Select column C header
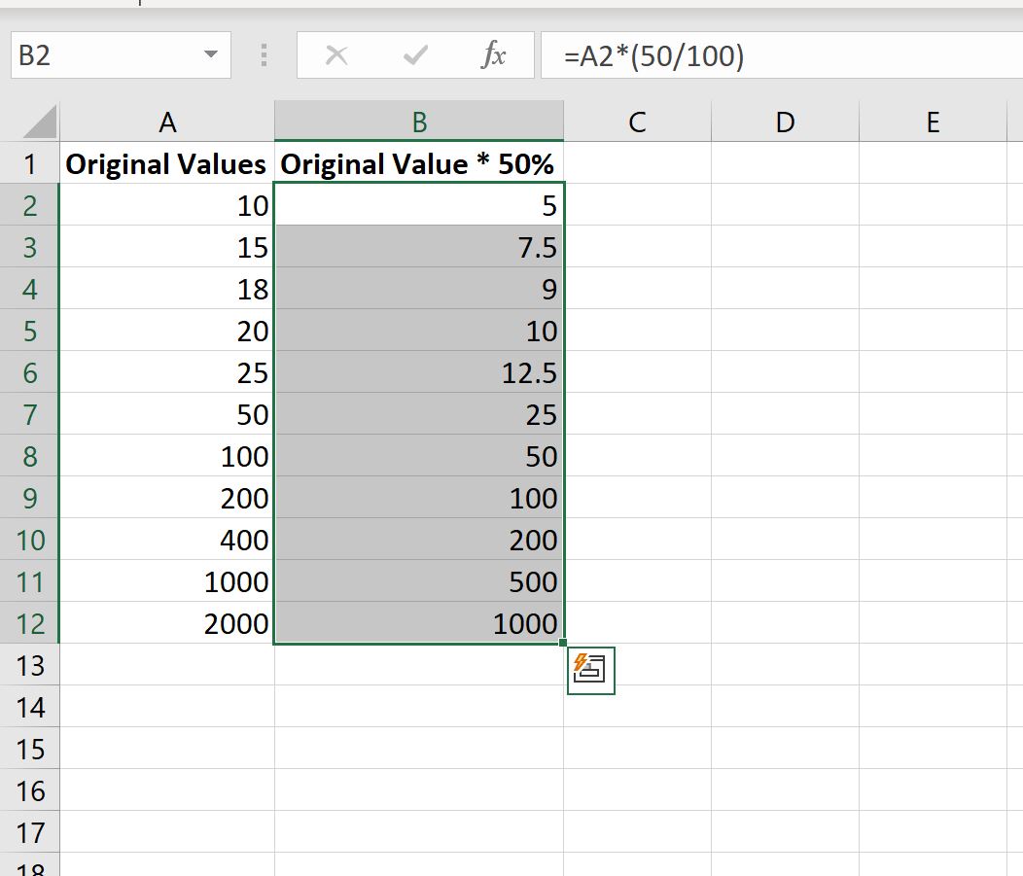Image resolution: width=1023 pixels, height=876 pixels. [x=637, y=122]
